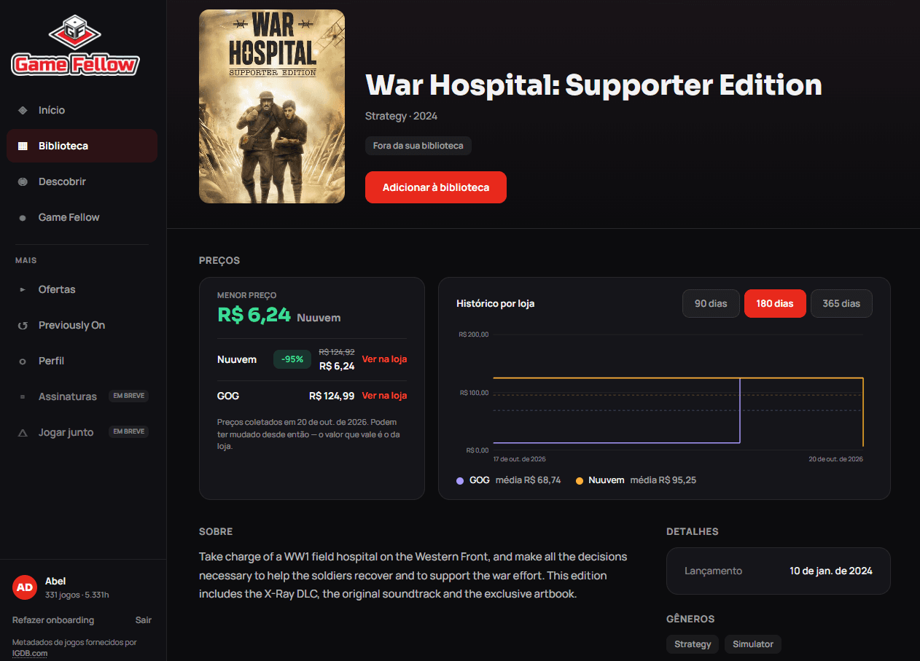Click the GOG purple legend dot
This screenshot has height=661, width=920.
click(459, 481)
